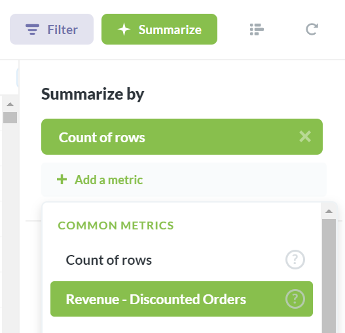Click the left table scrollbar thumb

click(10, 117)
